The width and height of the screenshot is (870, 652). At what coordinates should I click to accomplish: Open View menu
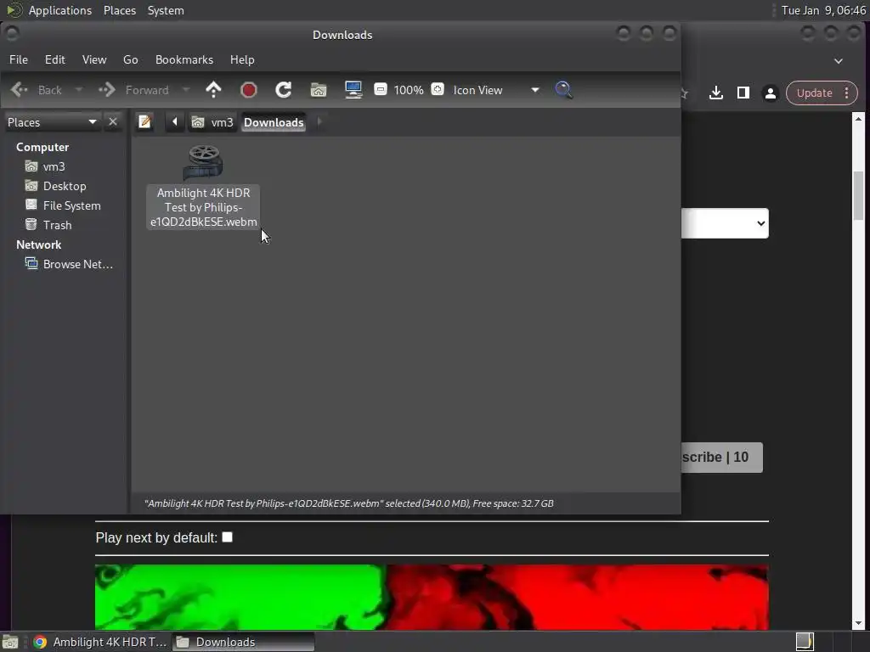pos(94,59)
